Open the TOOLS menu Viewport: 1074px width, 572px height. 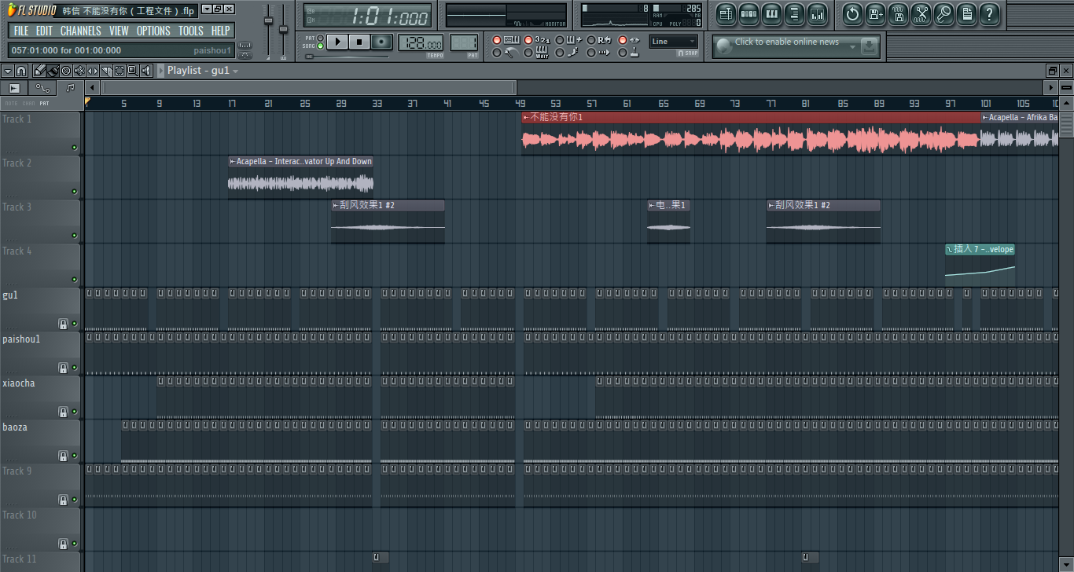click(x=190, y=31)
